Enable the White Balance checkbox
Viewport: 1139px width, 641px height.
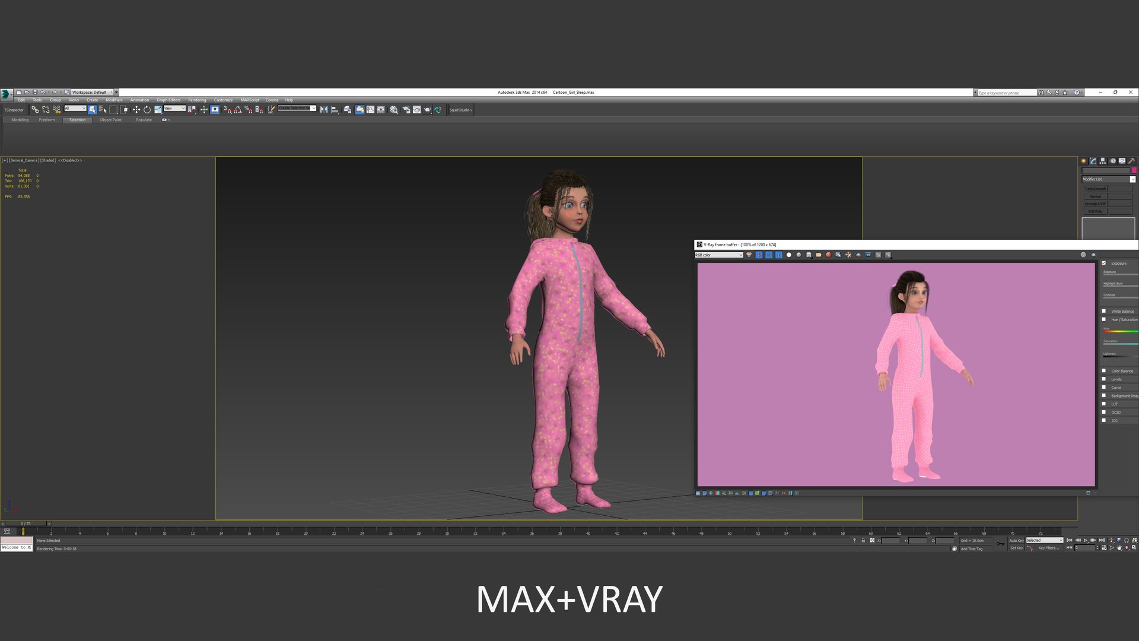pyautogui.click(x=1104, y=311)
